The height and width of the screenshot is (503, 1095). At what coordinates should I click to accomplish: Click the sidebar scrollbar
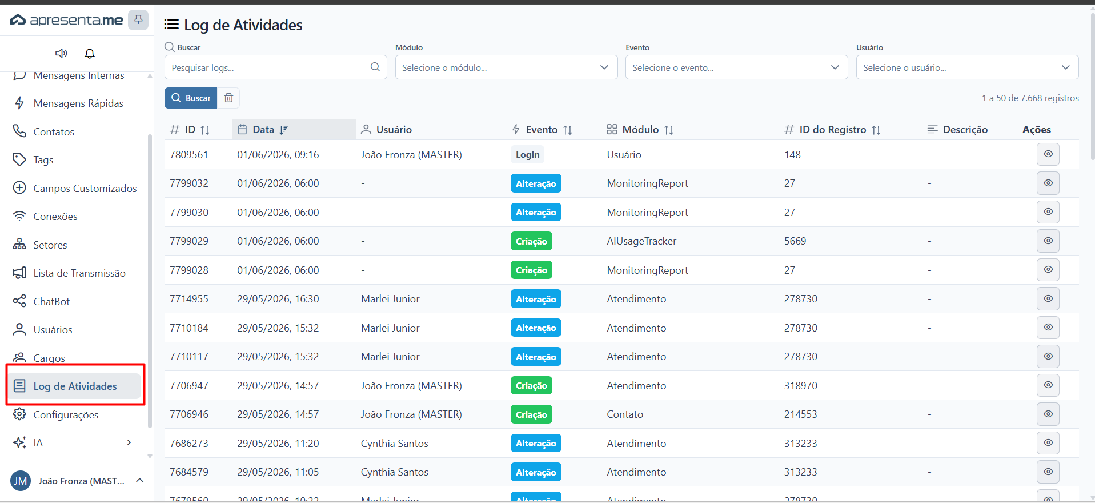click(150, 280)
